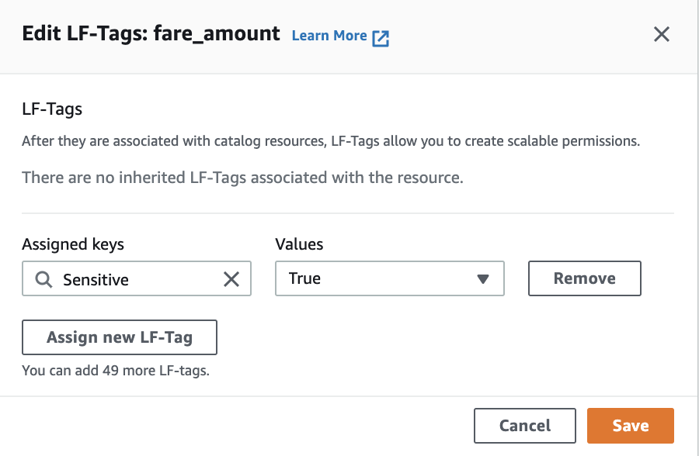The height and width of the screenshot is (456, 699).
Task: Remove the Sensitive LF-Tag assignment
Action: [x=584, y=278]
